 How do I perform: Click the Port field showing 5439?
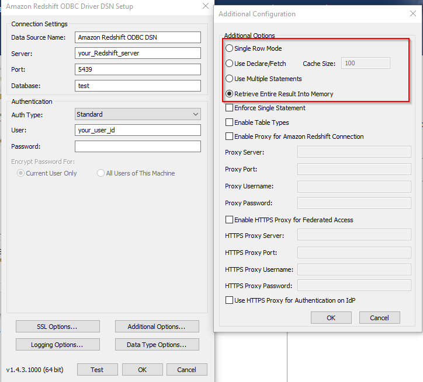click(x=137, y=69)
